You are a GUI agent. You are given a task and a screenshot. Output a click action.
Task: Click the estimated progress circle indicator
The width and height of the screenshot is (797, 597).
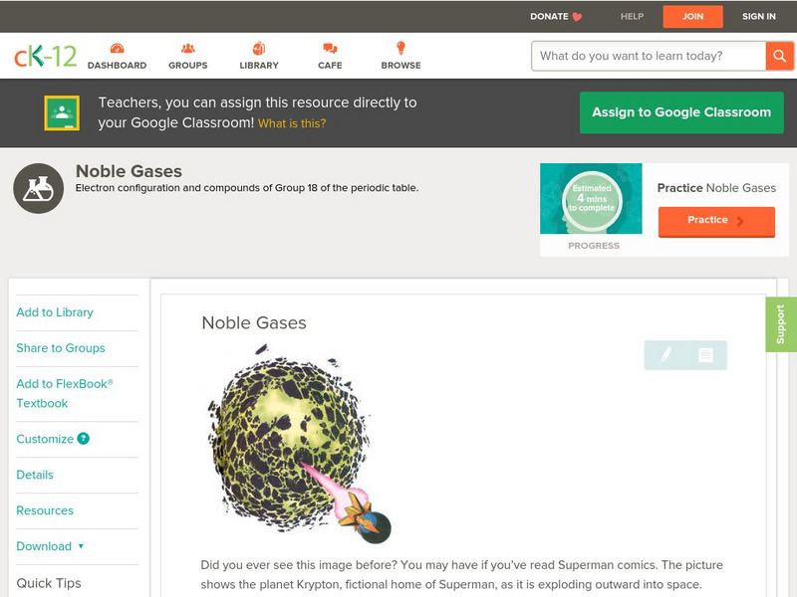coord(592,200)
